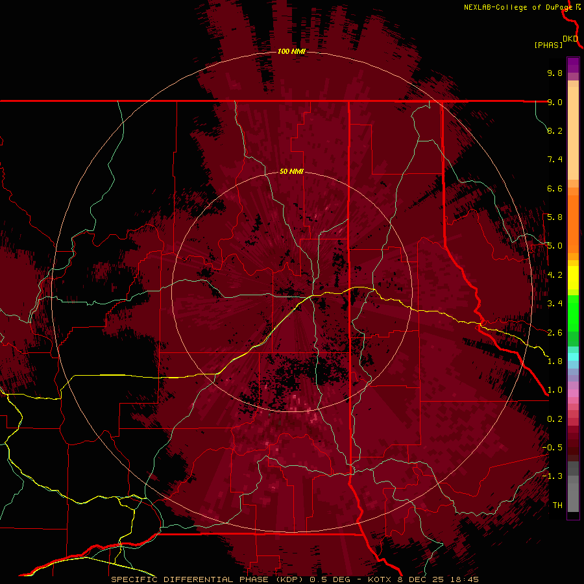Screen dimensions: 584x584
Task: Click the bright green segment of color bar
Action: (573, 313)
